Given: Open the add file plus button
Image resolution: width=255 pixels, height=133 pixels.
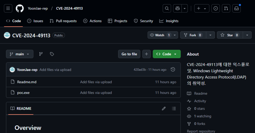Looking at the screenshot, I should coord(147,54).
